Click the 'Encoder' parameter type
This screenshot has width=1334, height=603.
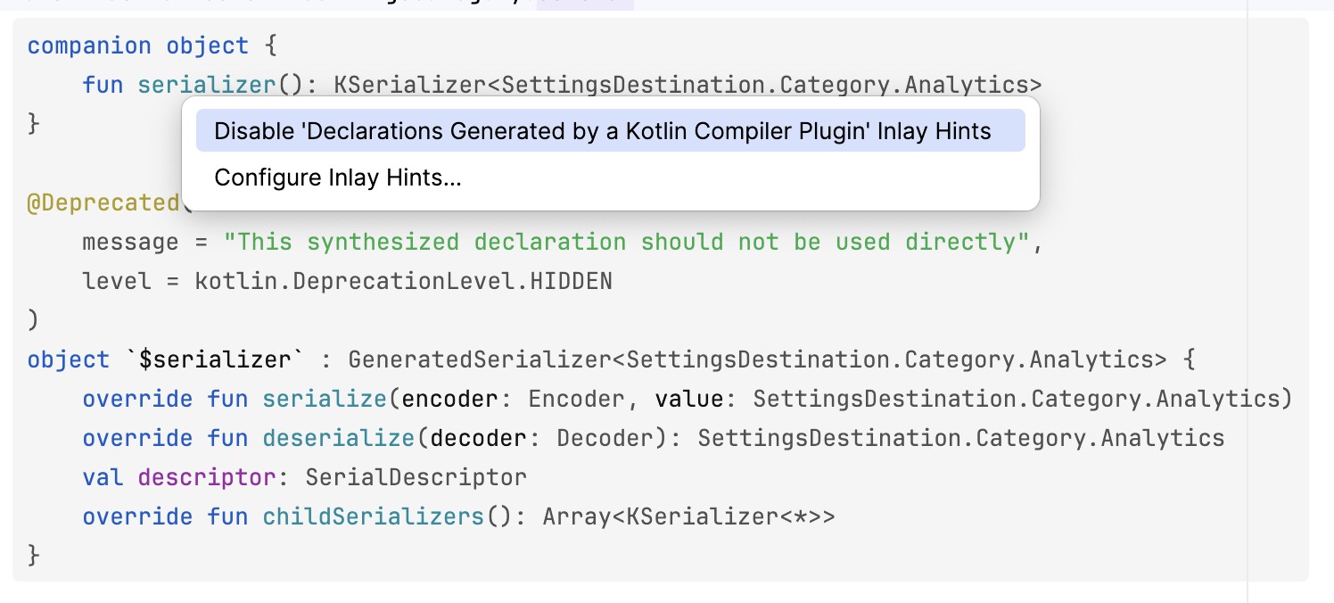[x=577, y=399]
